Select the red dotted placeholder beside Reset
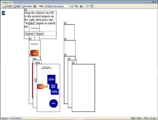Screen dimensions: 158x120 pos(50,34)
